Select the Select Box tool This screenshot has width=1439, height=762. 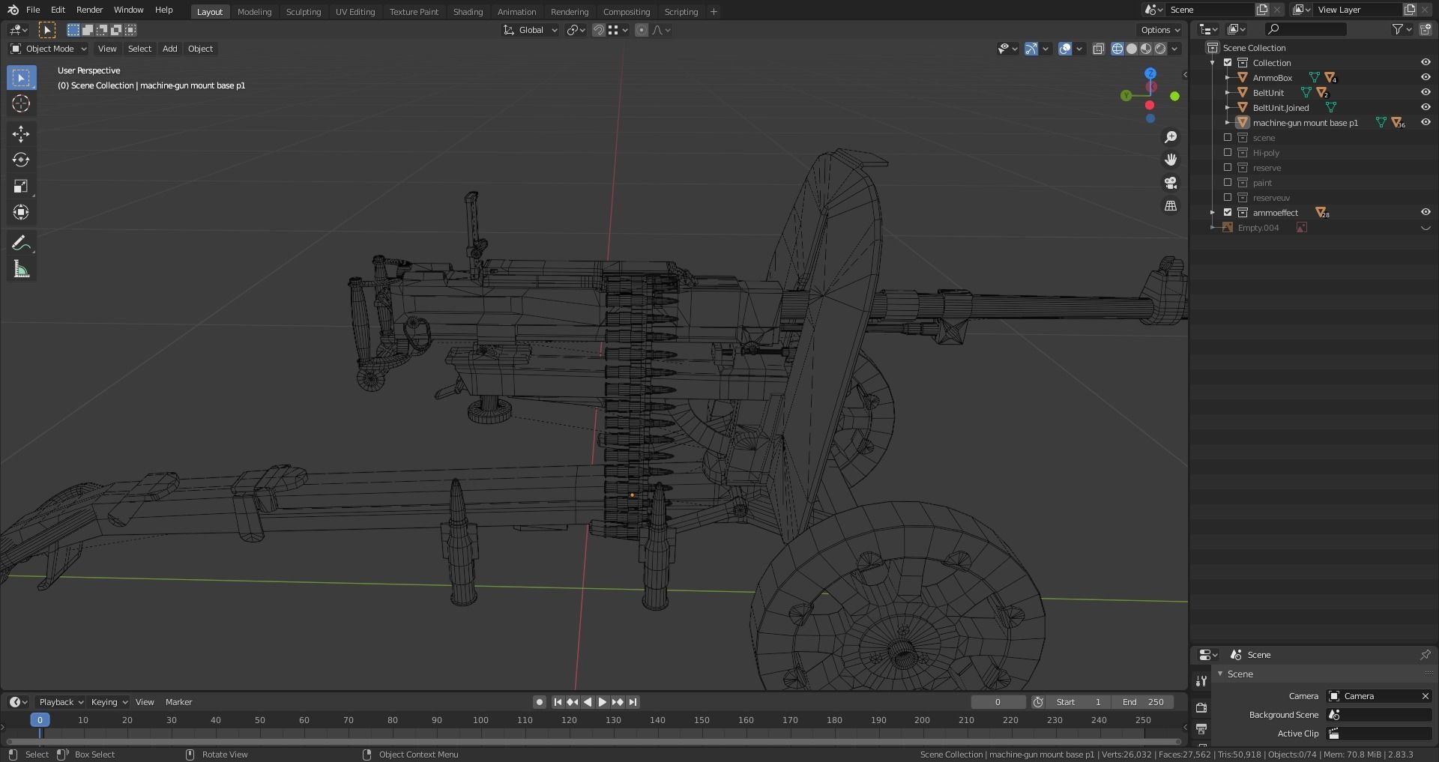(x=21, y=77)
